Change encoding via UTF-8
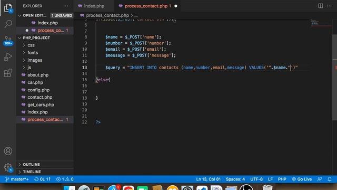 coord(256,179)
